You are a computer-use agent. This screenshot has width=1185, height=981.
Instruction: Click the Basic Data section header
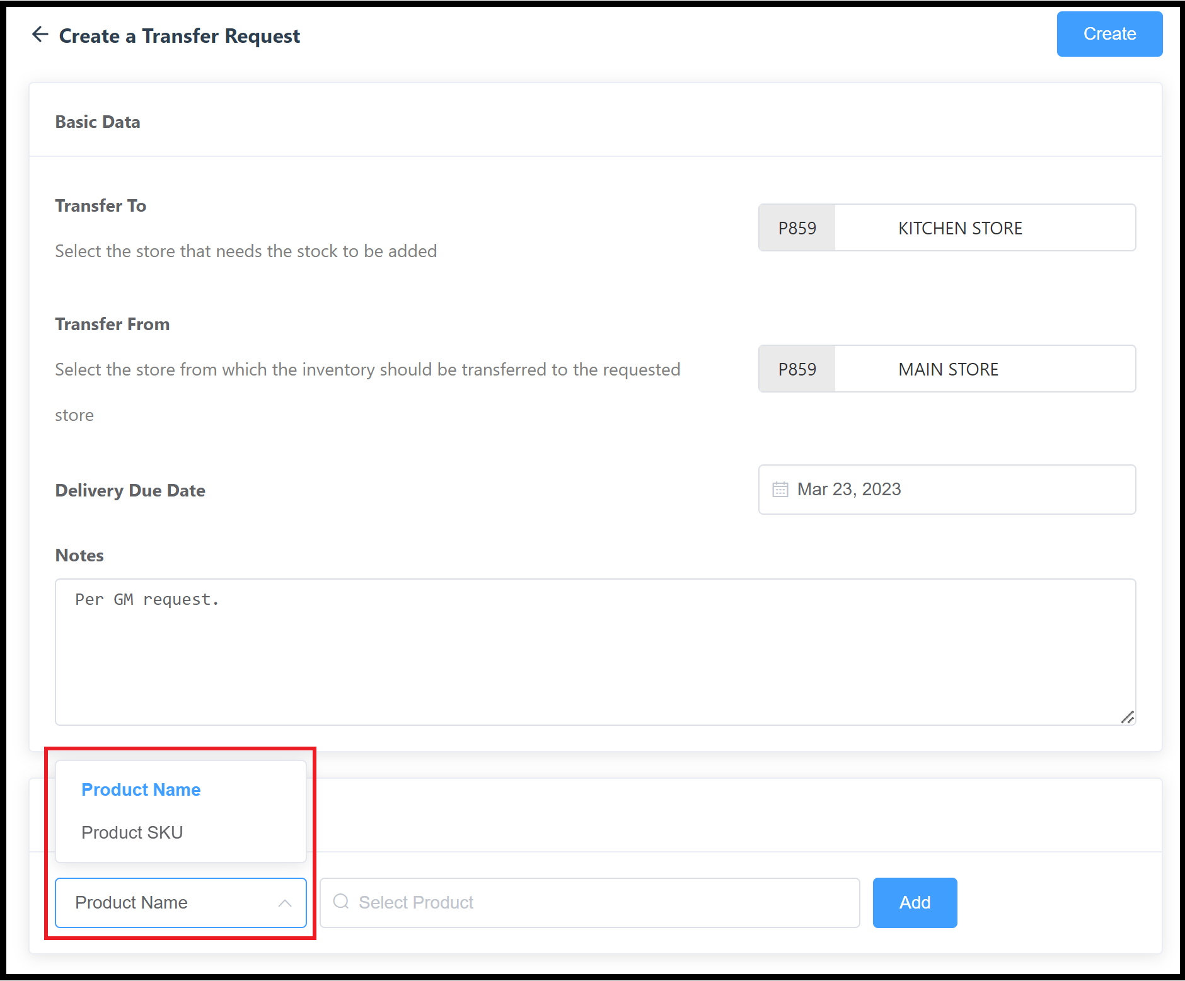pos(98,121)
